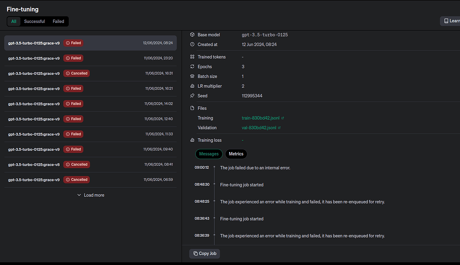Switch to the Metrics tab
The width and height of the screenshot is (460, 265).
(x=236, y=154)
